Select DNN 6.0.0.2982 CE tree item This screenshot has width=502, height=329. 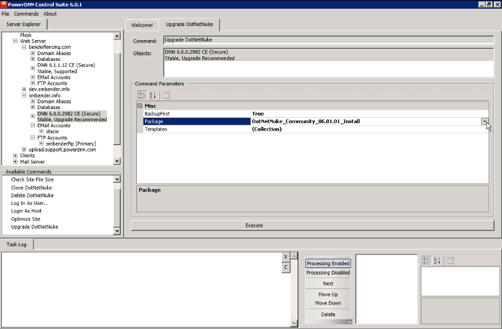[x=72, y=117]
